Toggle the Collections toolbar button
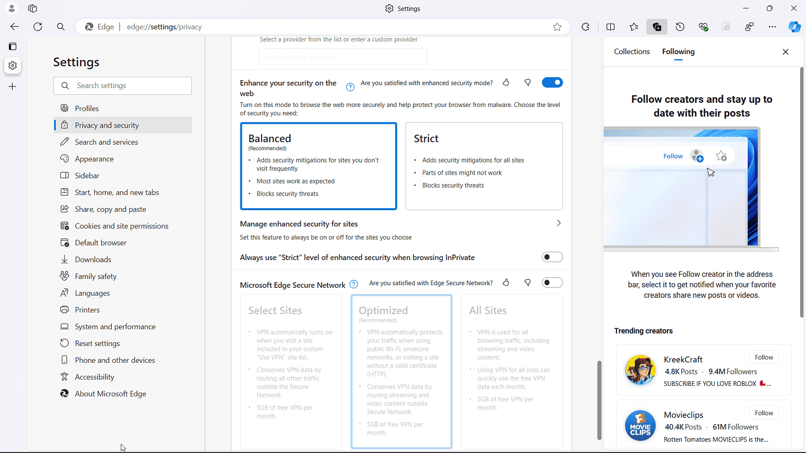806x453 pixels. click(x=657, y=27)
